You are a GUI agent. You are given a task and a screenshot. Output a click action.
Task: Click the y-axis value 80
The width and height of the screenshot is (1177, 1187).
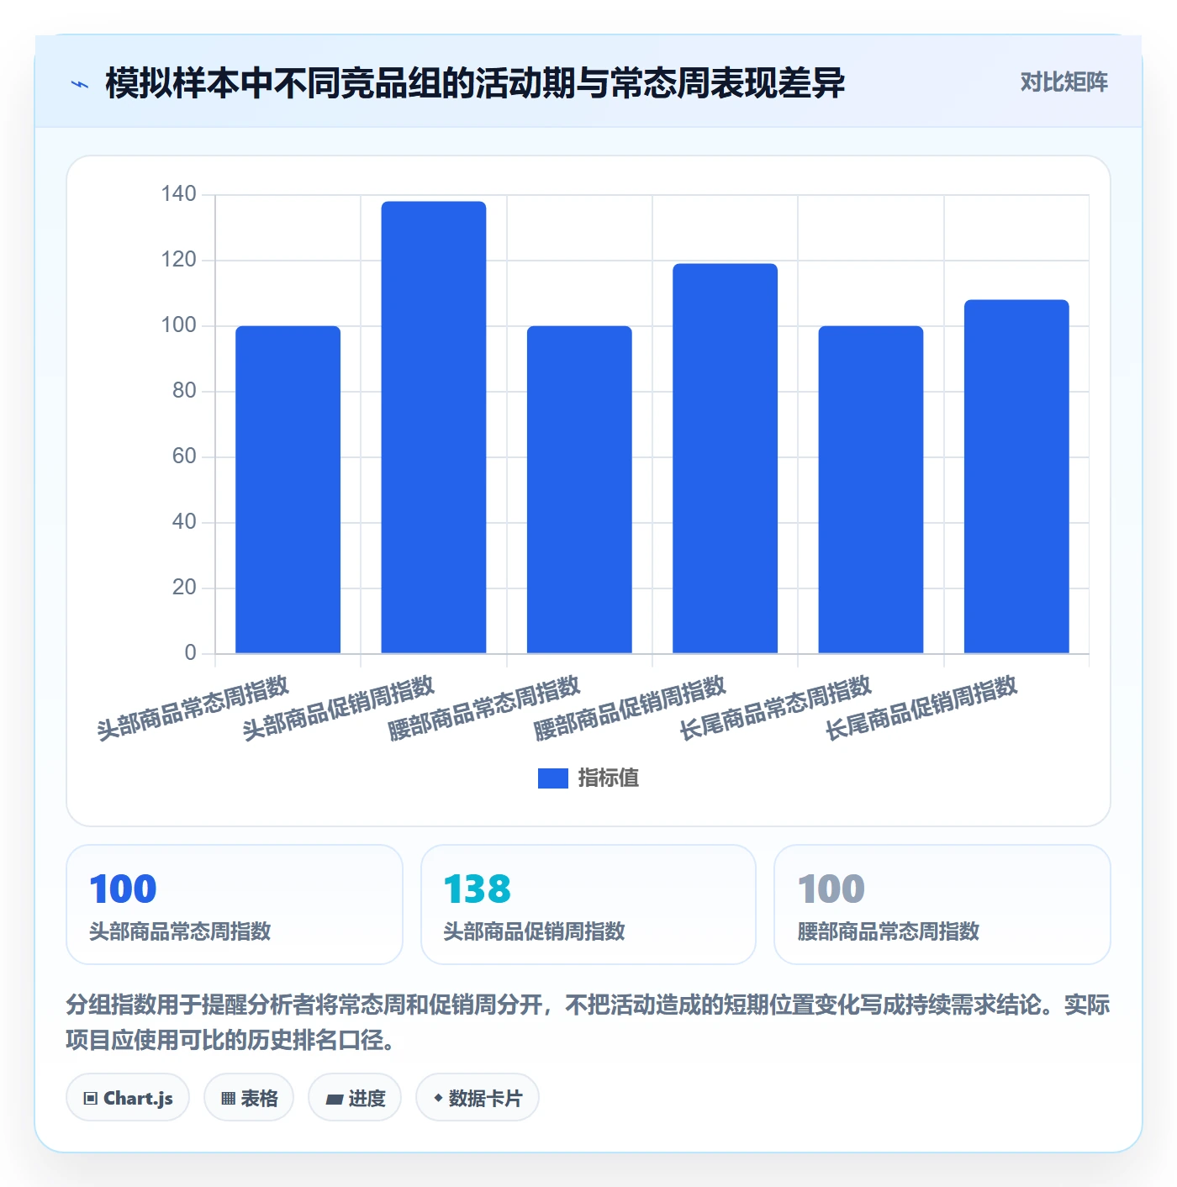point(184,391)
